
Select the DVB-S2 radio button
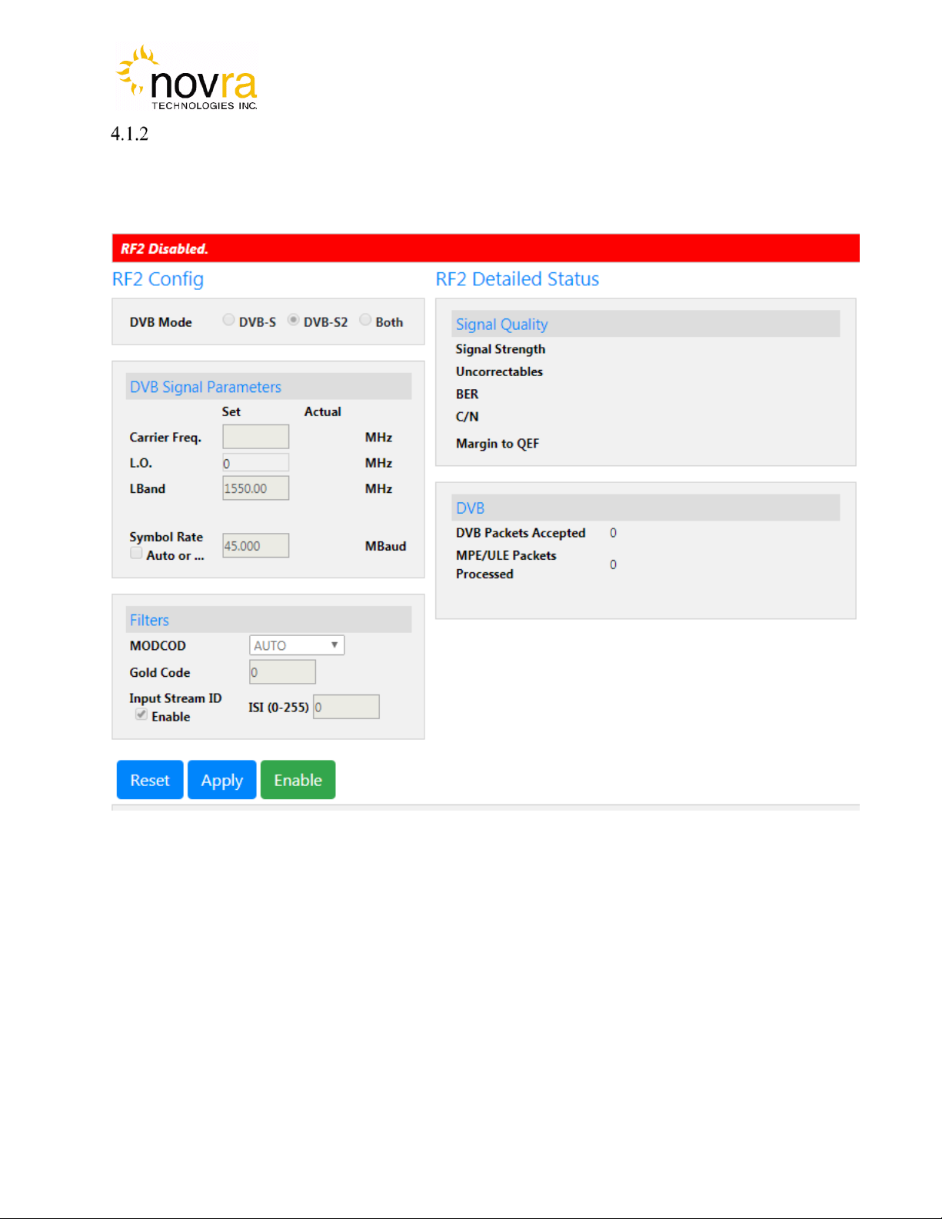tap(293, 320)
